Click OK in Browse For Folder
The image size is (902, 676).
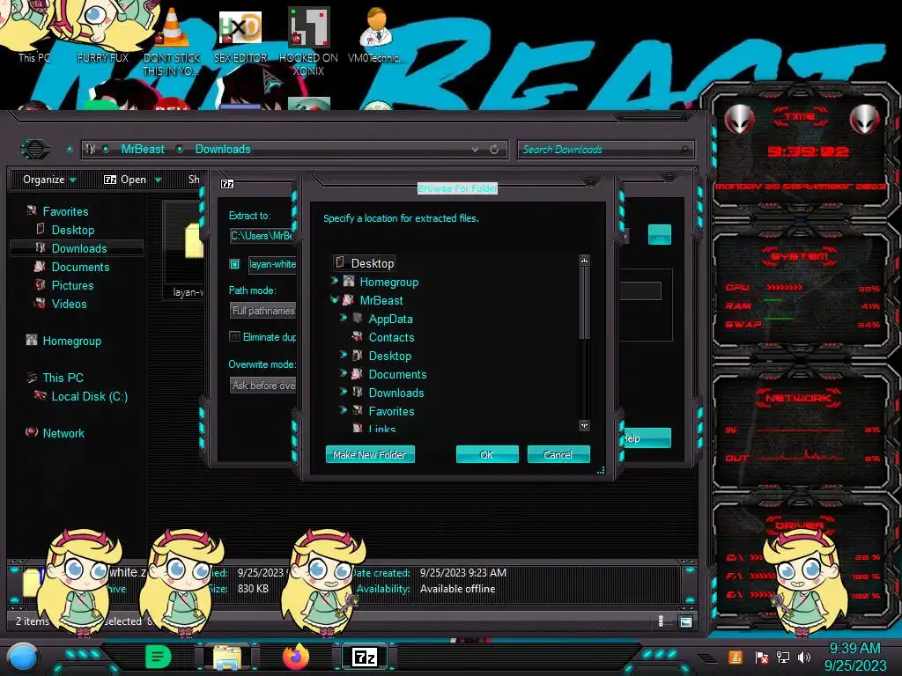coord(486,454)
